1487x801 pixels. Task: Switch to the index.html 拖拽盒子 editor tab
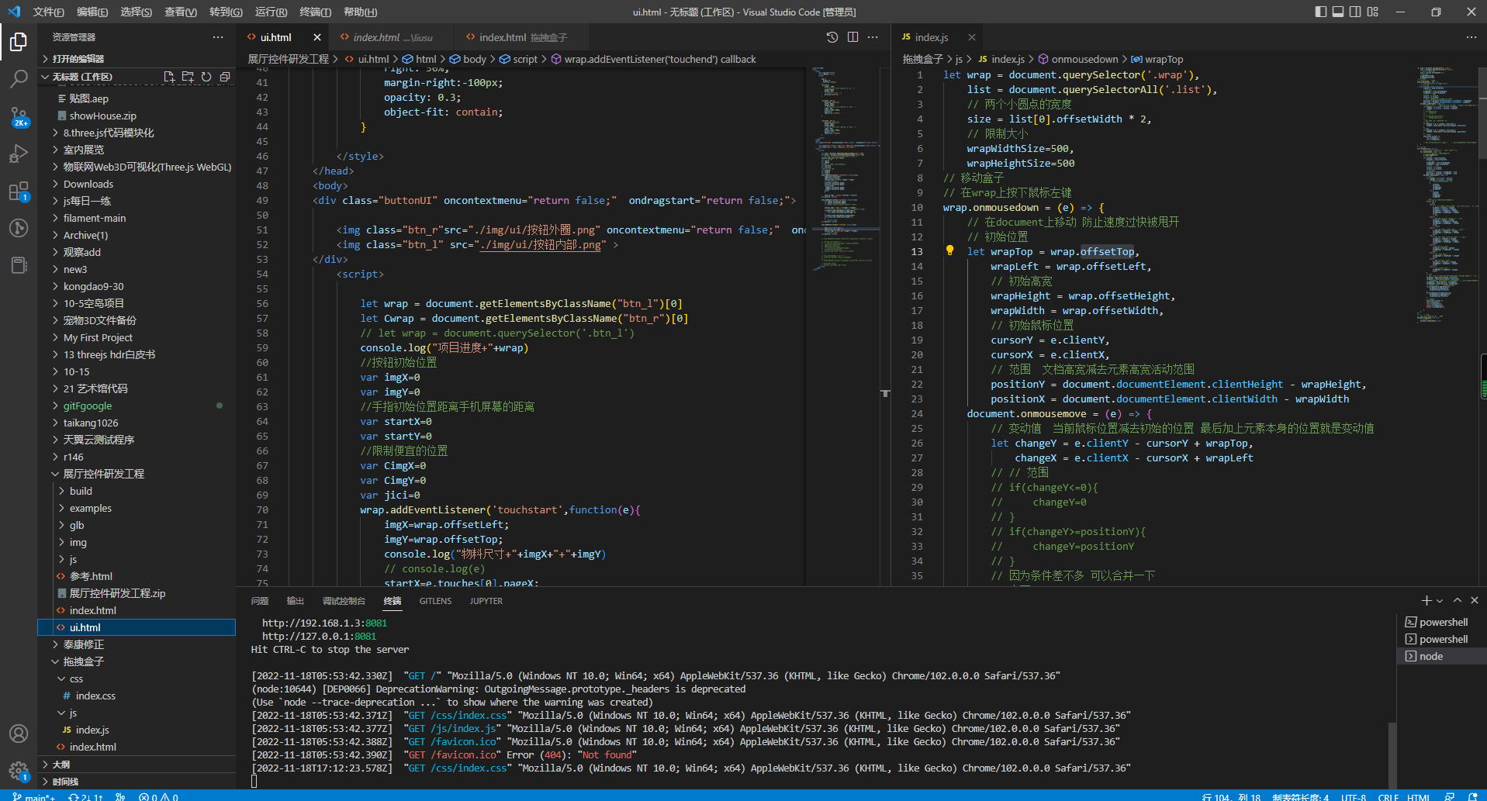[523, 37]
